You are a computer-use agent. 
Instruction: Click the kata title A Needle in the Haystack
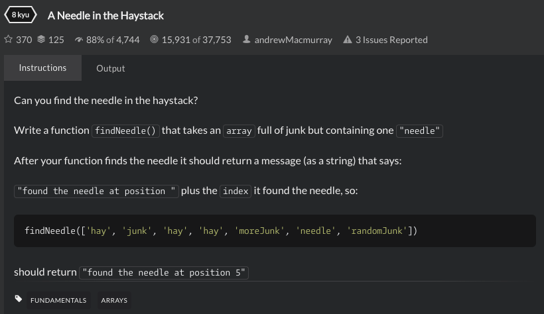point(105,15)
